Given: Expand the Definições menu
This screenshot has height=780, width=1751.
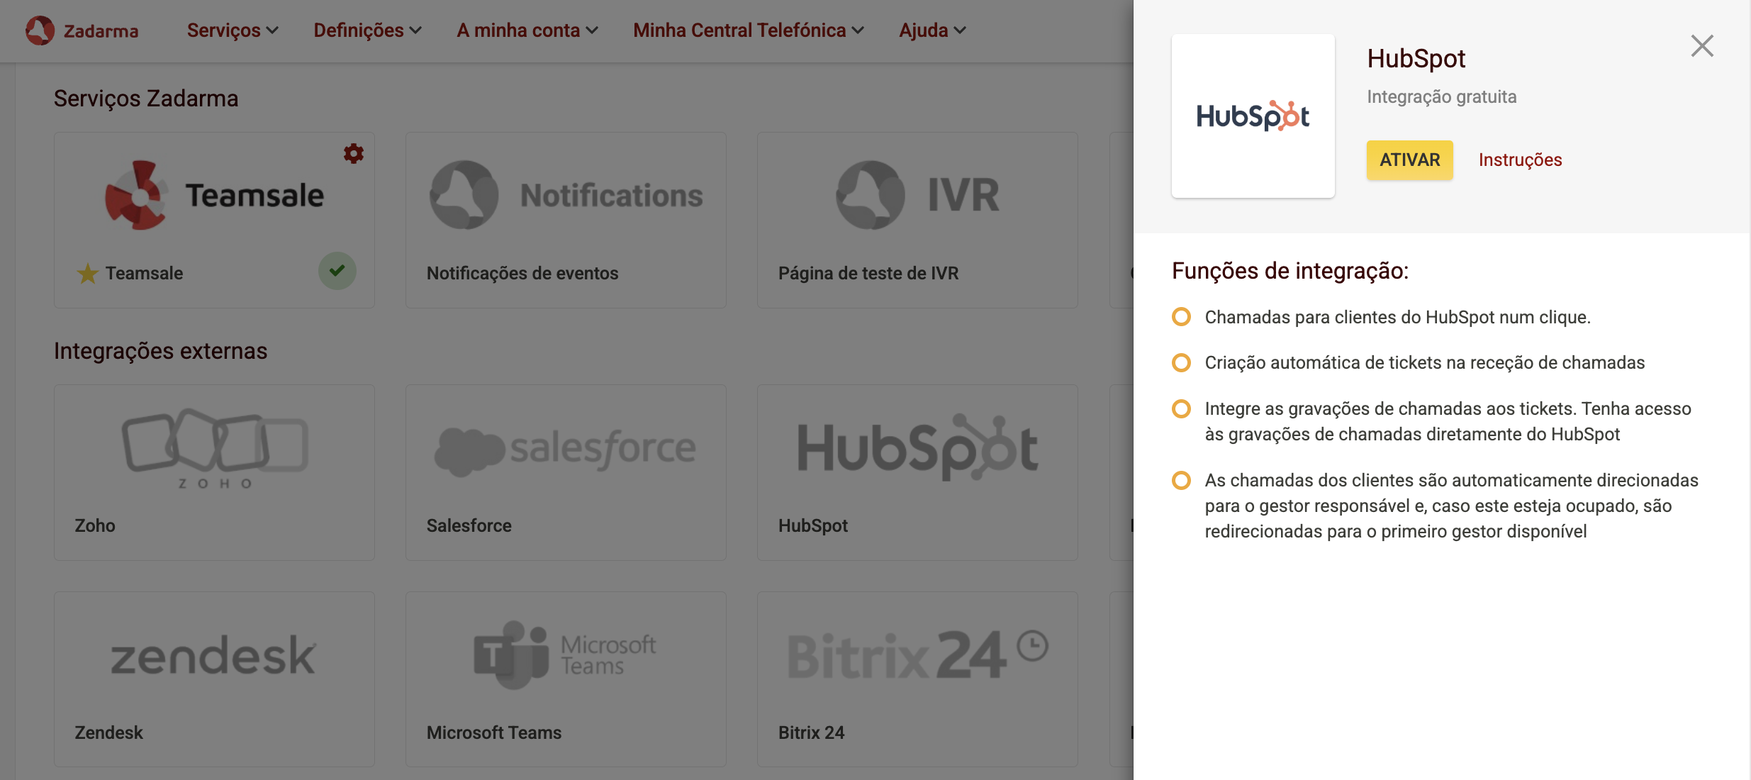Looking at the screenshot, I should [x=367, y=30].
